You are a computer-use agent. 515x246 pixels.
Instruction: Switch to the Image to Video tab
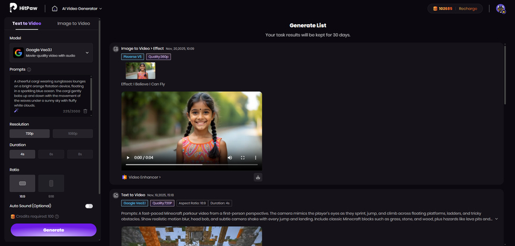tap(74, 23)
